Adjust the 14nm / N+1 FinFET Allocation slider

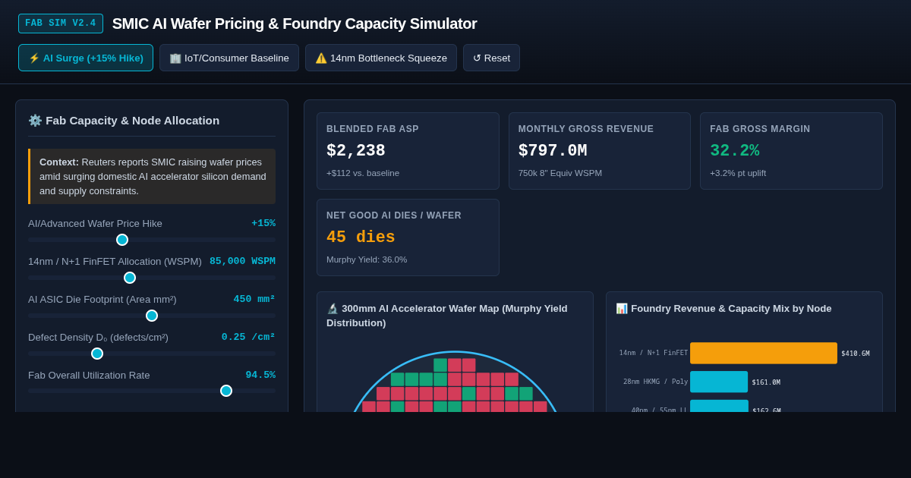(152, 278)
